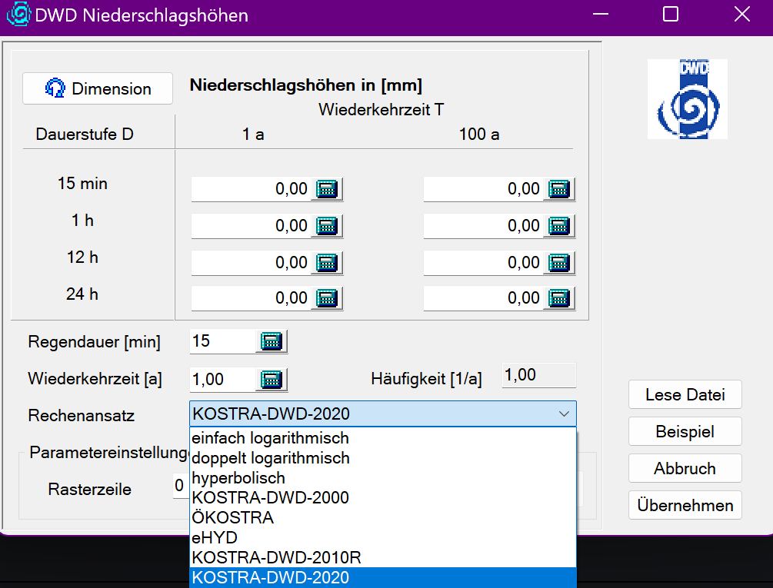Select 'einfach logarithmisch' from the list
The image size is (773, 588).
pos(271,438)
